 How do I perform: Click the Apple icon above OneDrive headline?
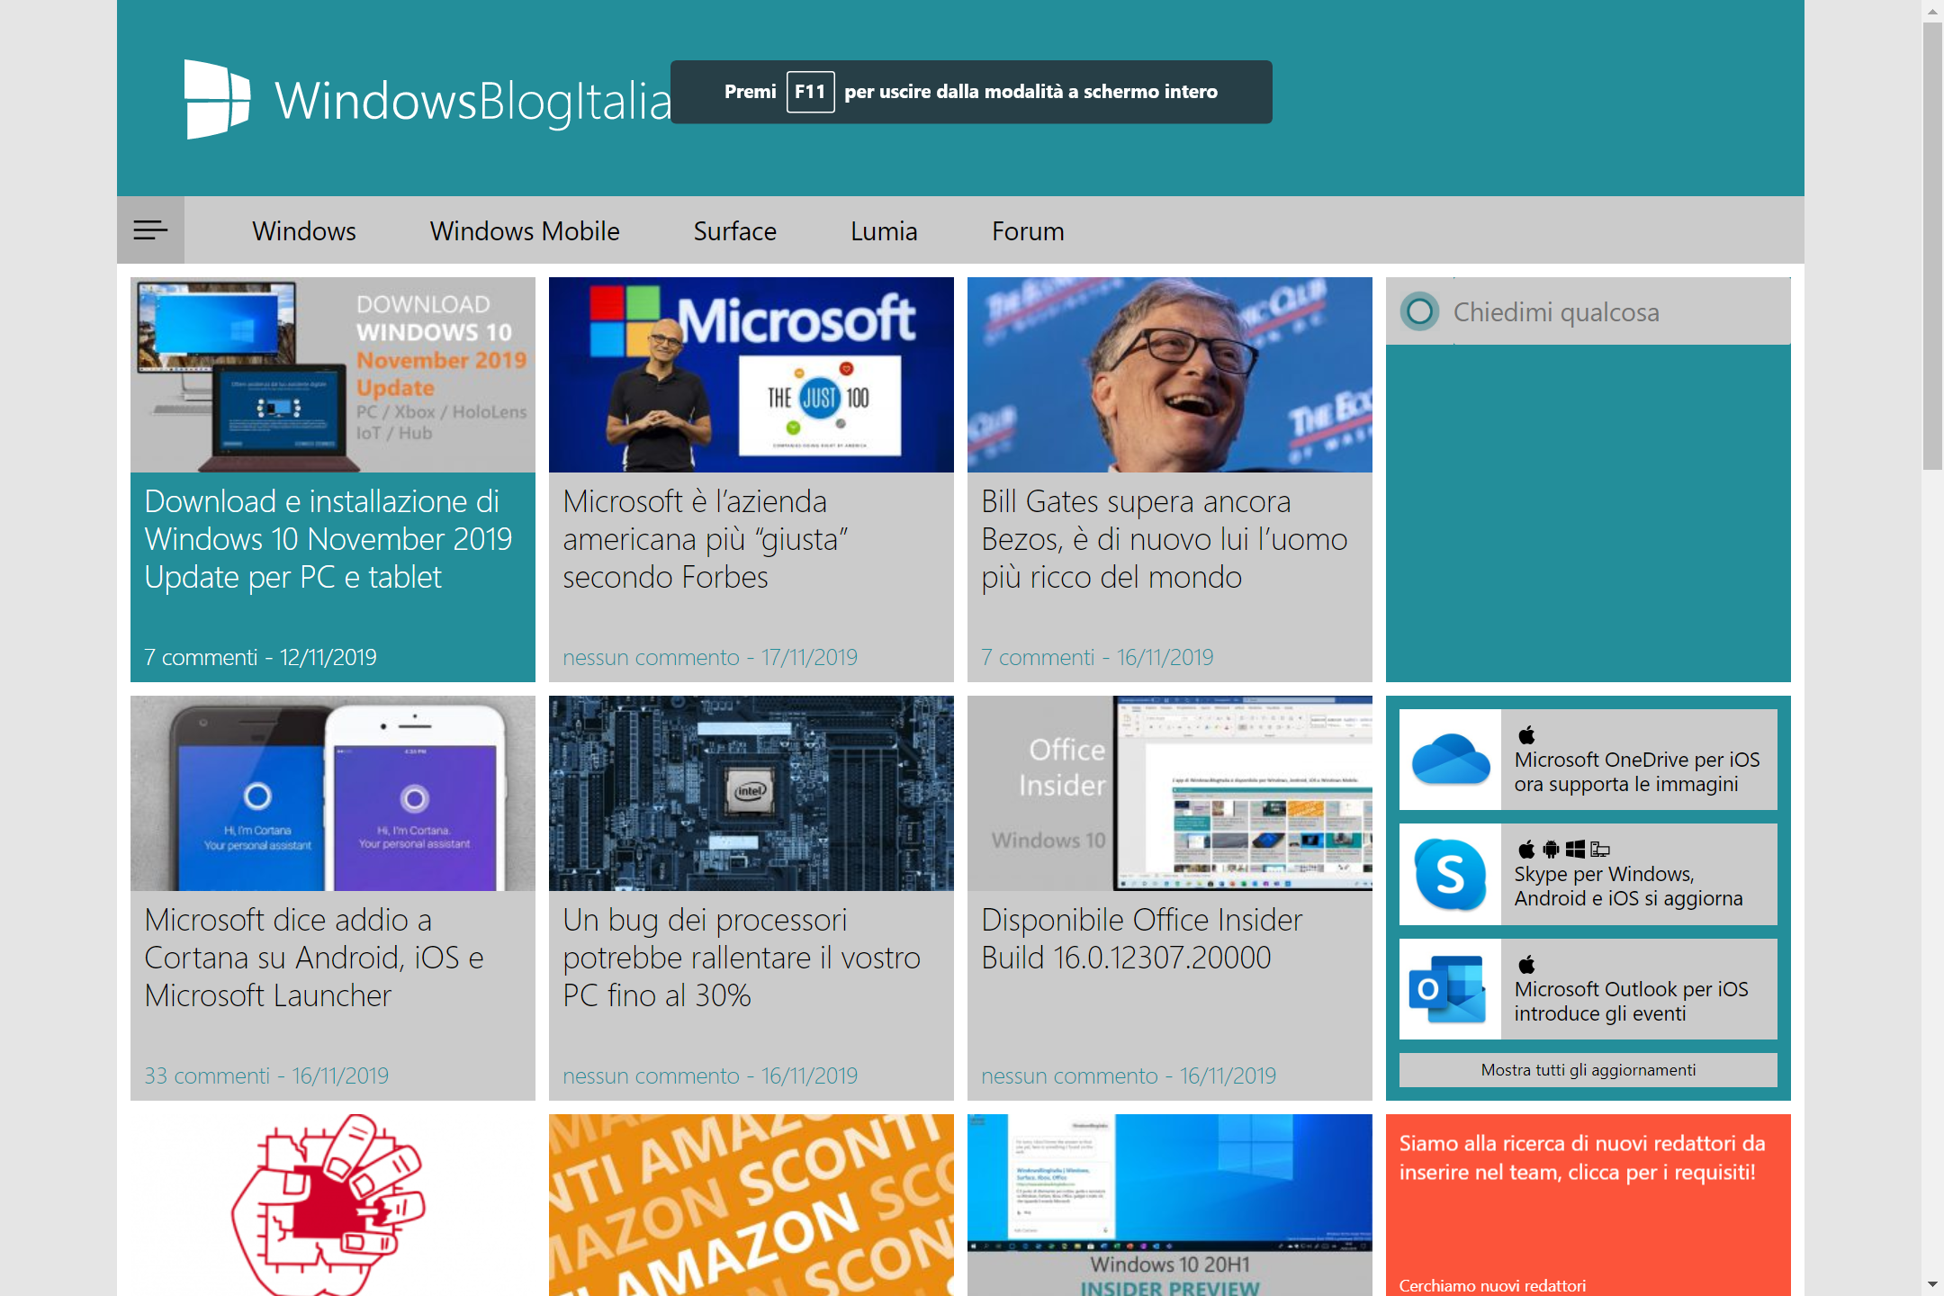tap(1526, 734)
